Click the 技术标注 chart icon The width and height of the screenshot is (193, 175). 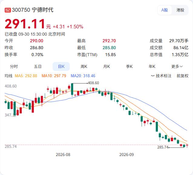tap(153, 76)
